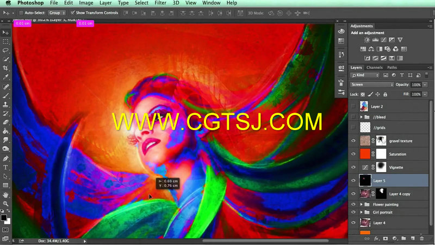
Task: Select the Path Selection tool
Action: point(5,176)
